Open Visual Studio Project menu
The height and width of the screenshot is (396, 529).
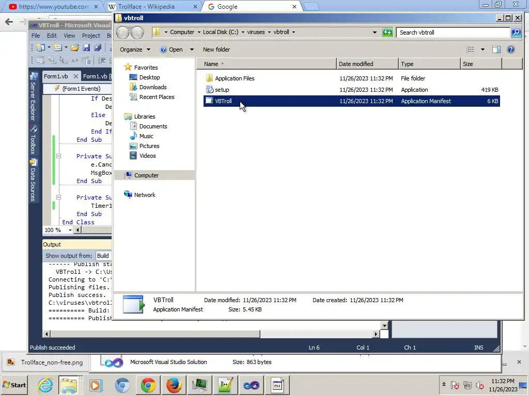(x=91, y=36)
